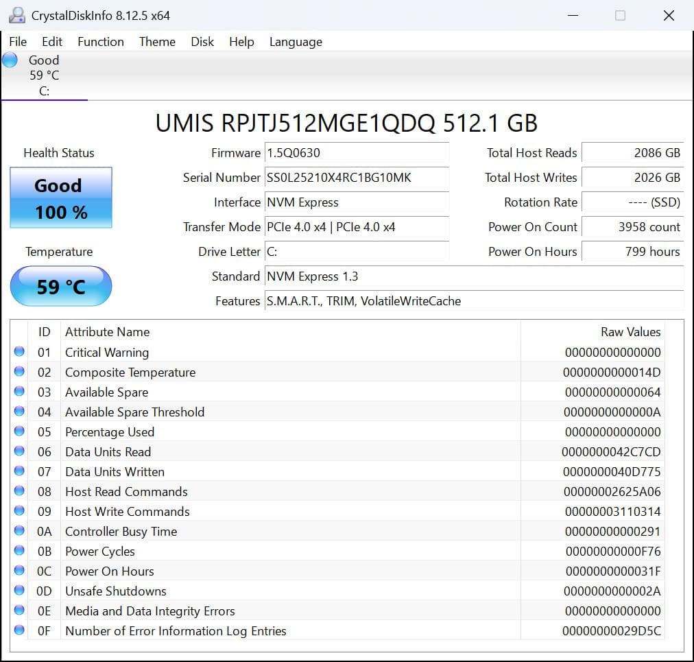Click the 59 °C temperature badge
The width and height of the screenshot is (694, 662).
click(x=60, y=285)
